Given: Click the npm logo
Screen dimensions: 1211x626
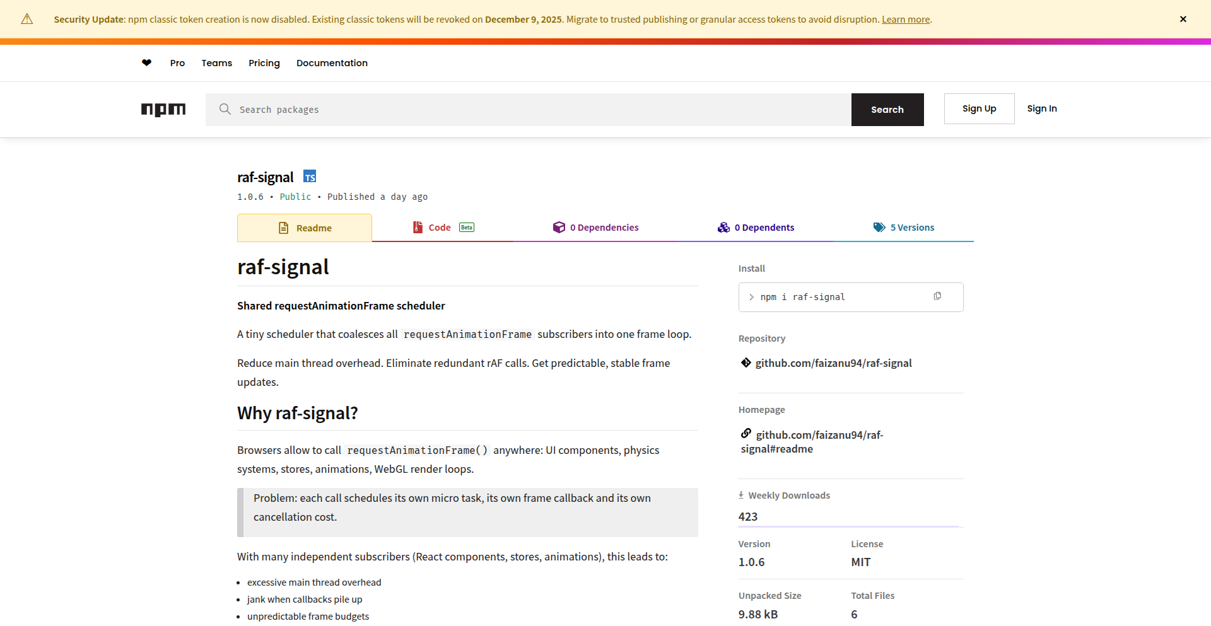Looking at the screenshot, I should click(163, 110).
